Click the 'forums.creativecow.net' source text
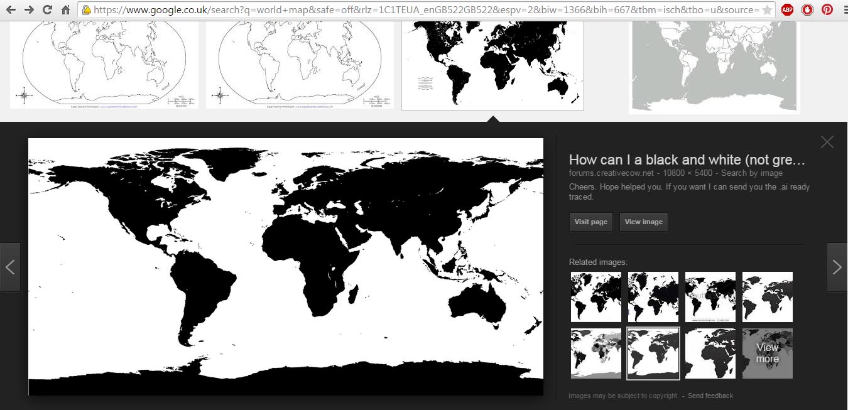The image size is (848, 410). [x=611, y=173]
